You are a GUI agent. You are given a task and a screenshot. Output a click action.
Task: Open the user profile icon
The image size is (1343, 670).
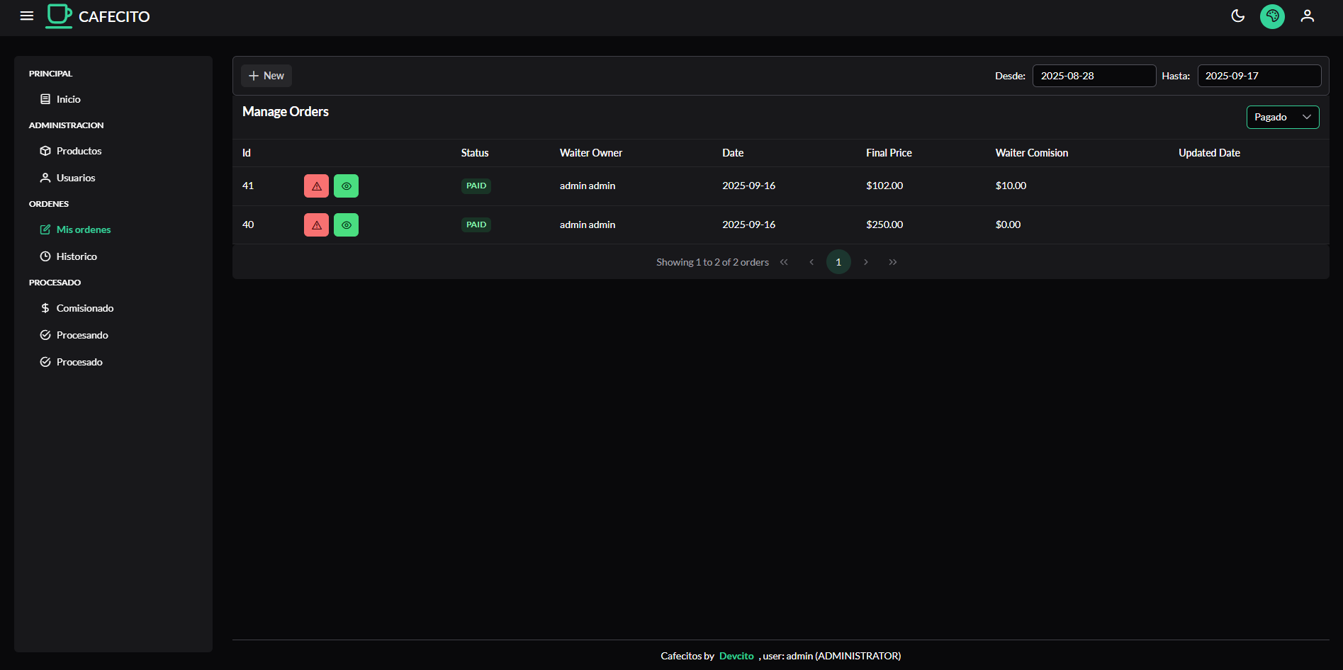[x=1307, y=16]
